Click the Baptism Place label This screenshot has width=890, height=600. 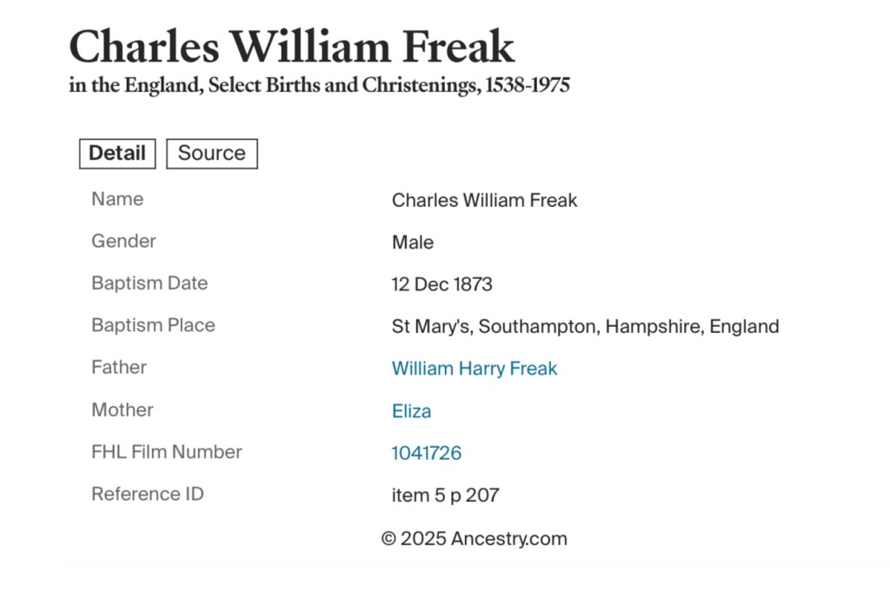tap(153, 325)
